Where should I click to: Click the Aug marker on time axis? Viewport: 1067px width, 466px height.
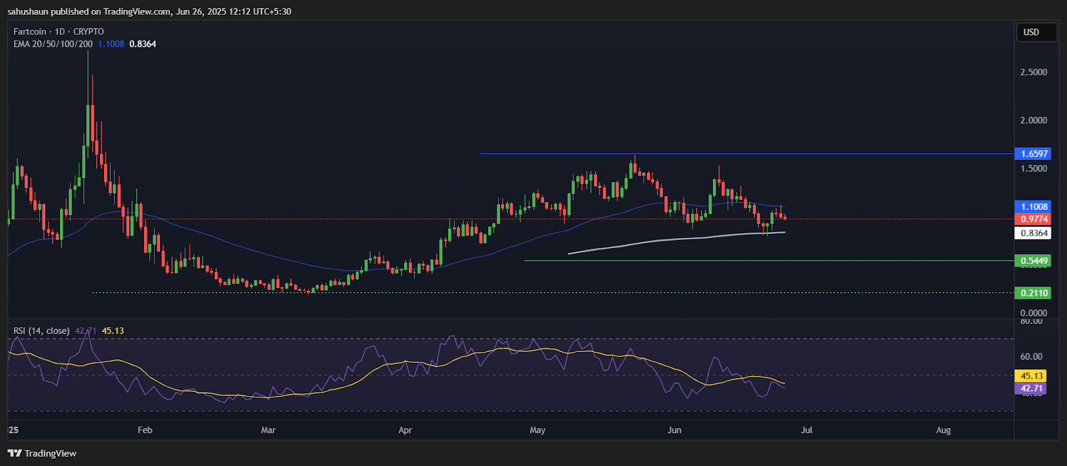[x=943, y=430]
